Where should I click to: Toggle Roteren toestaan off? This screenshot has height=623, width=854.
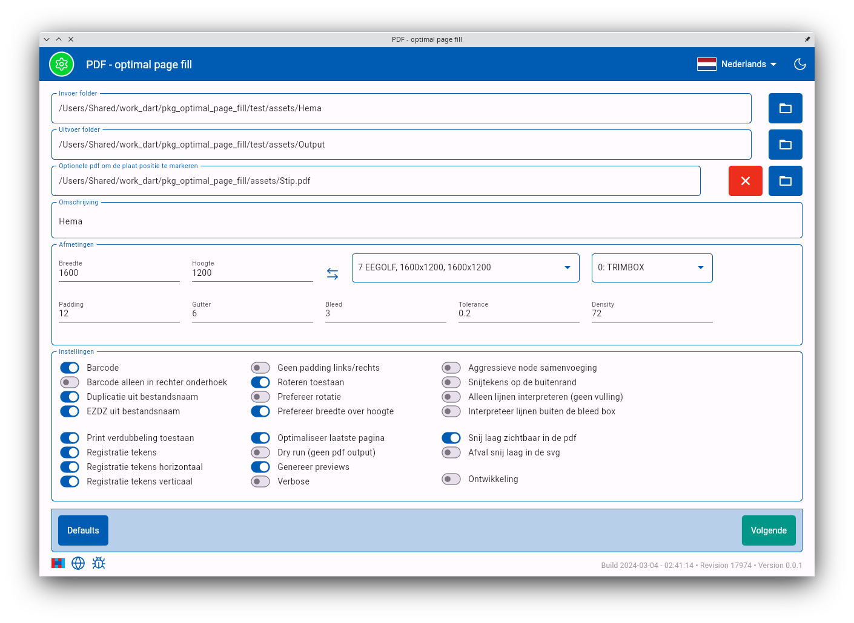click(x=260, y=382)
